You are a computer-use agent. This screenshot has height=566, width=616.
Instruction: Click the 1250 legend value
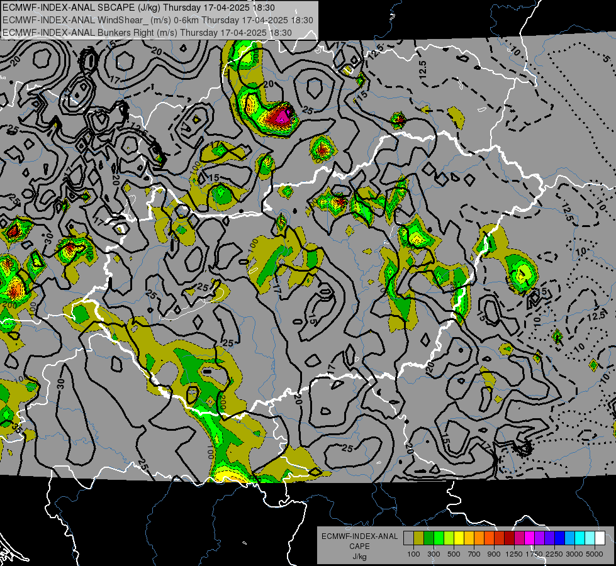coord(514,554)
